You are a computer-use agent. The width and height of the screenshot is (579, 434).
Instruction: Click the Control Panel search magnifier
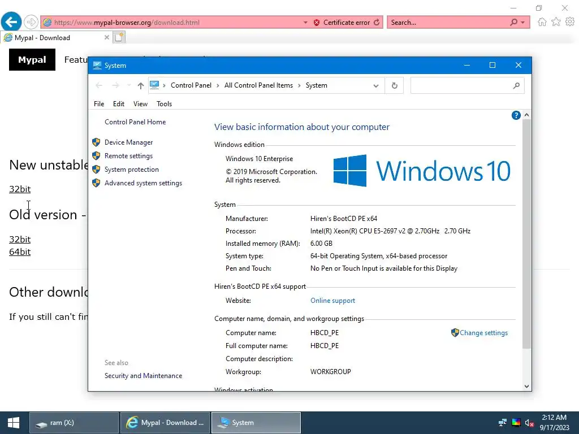[x=516, y=86]
